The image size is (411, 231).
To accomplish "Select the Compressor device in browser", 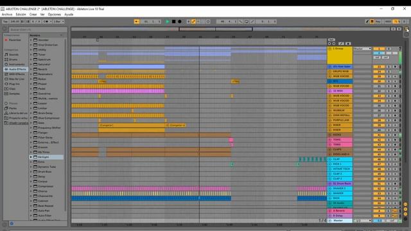I will coord(46,187).
